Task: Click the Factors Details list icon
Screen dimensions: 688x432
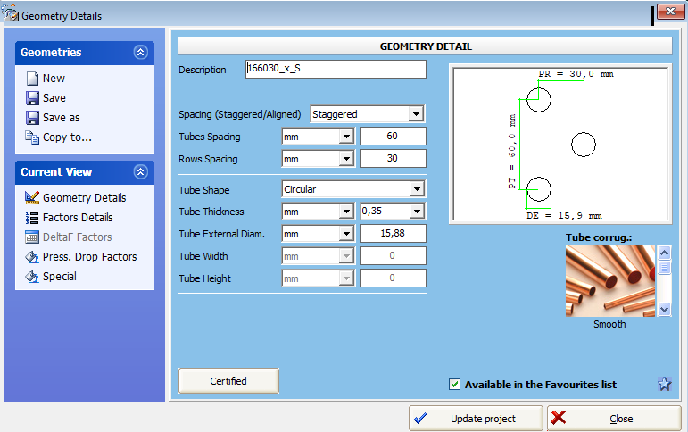Action: click(x=32, y=217)
